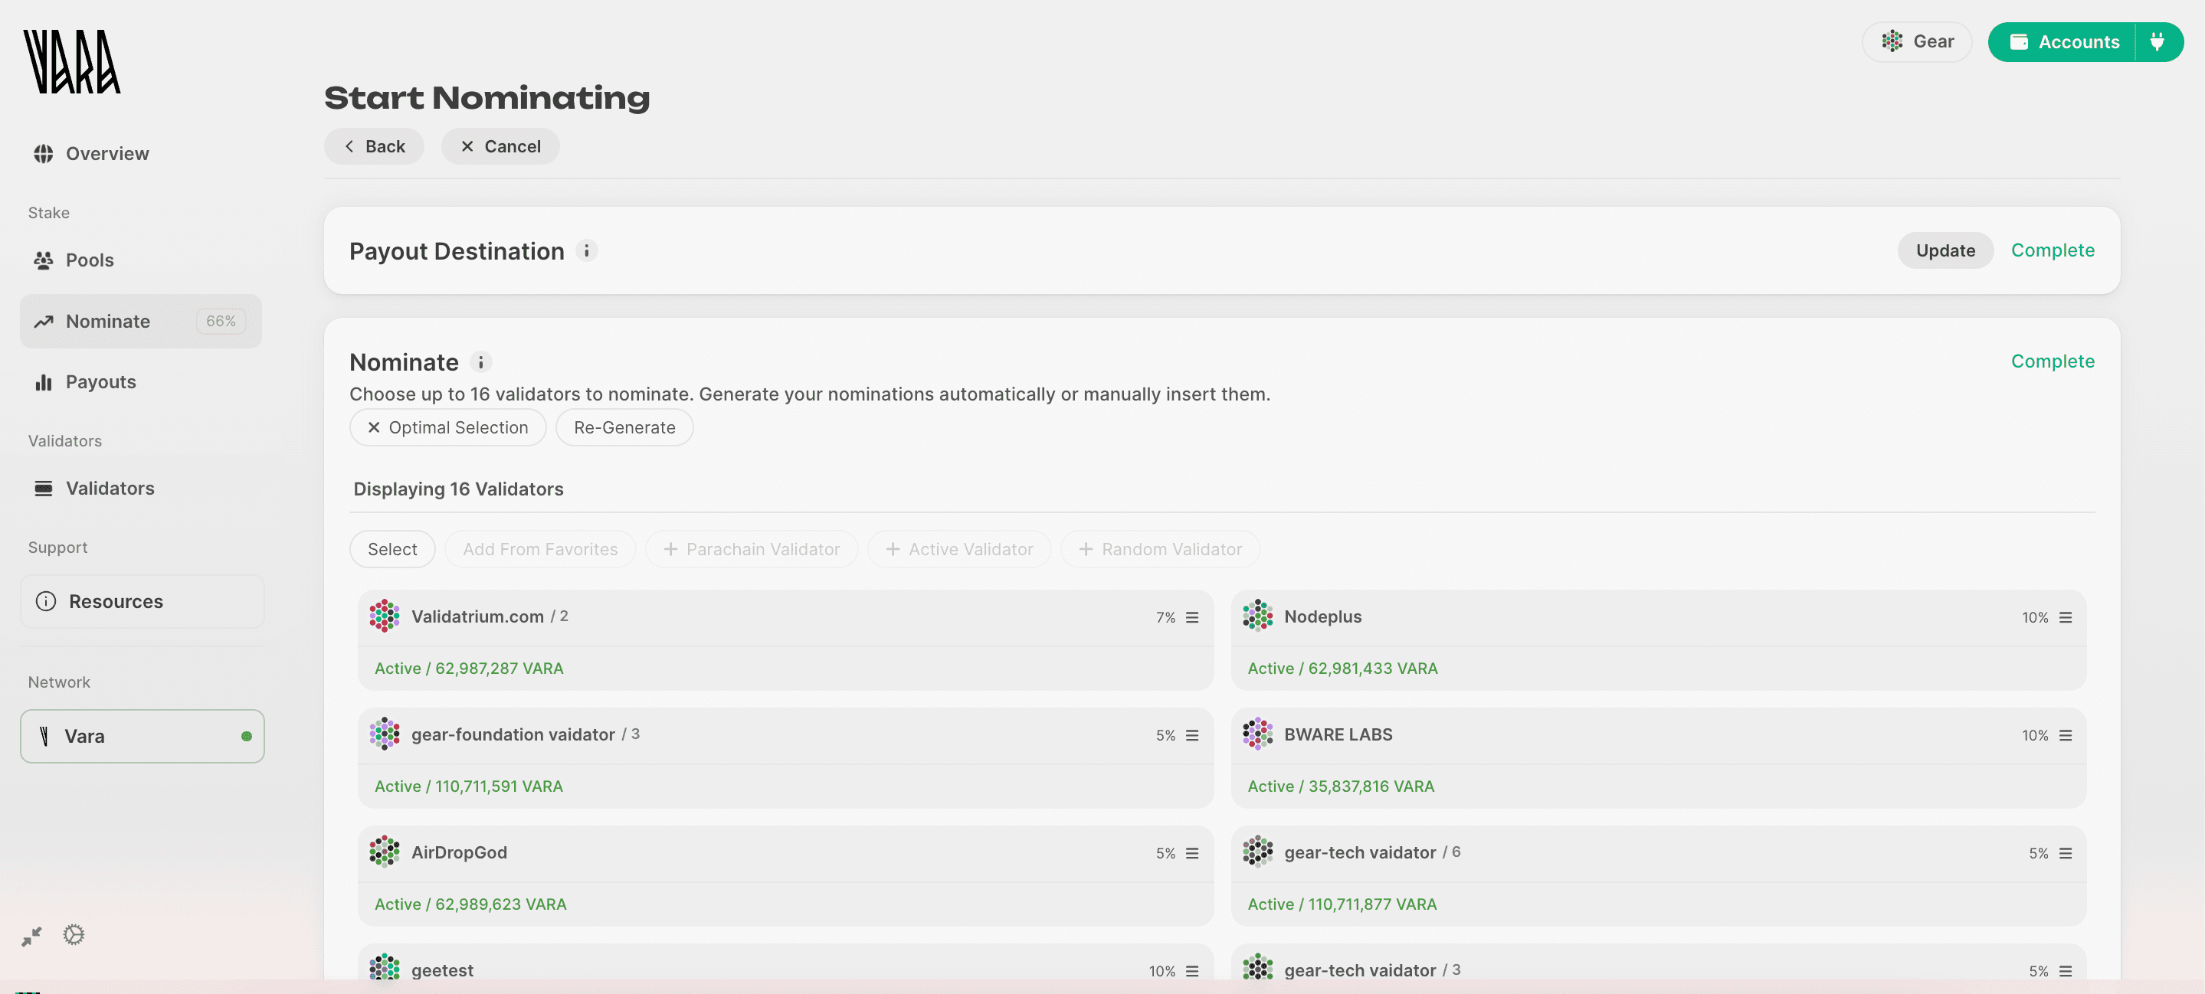Select the Pools icon in the sidebar

click(x=44, y=260)
